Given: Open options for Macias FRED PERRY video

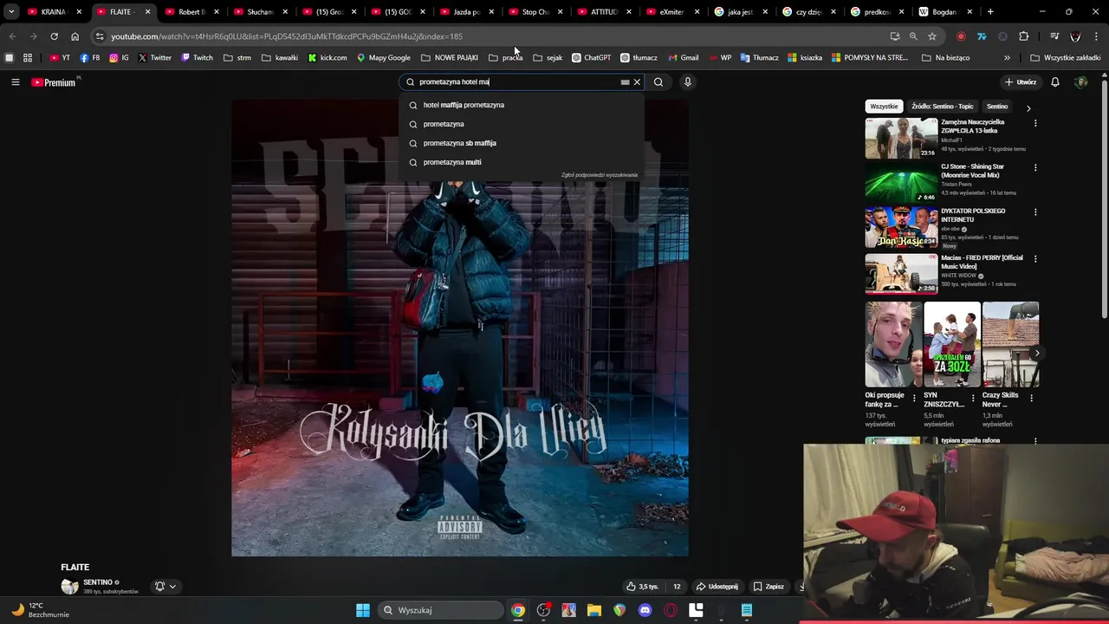Looking at the screenshot, I should pyautogui.click(x=1035, y=258).
